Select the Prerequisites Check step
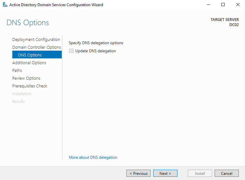The height and width of the screenshot is (180, 245). [30, 86]
